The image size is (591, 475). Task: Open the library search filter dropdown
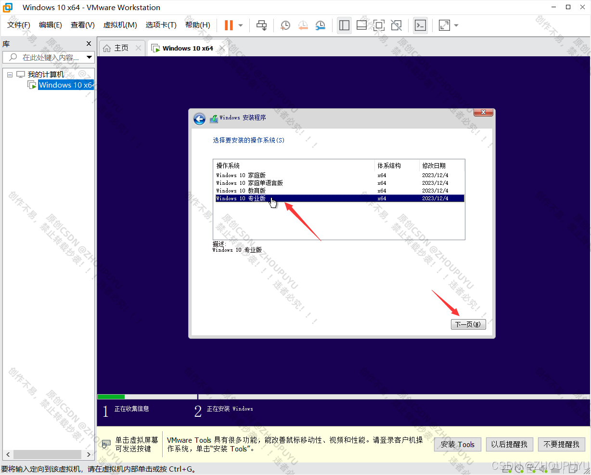point(89,57)
